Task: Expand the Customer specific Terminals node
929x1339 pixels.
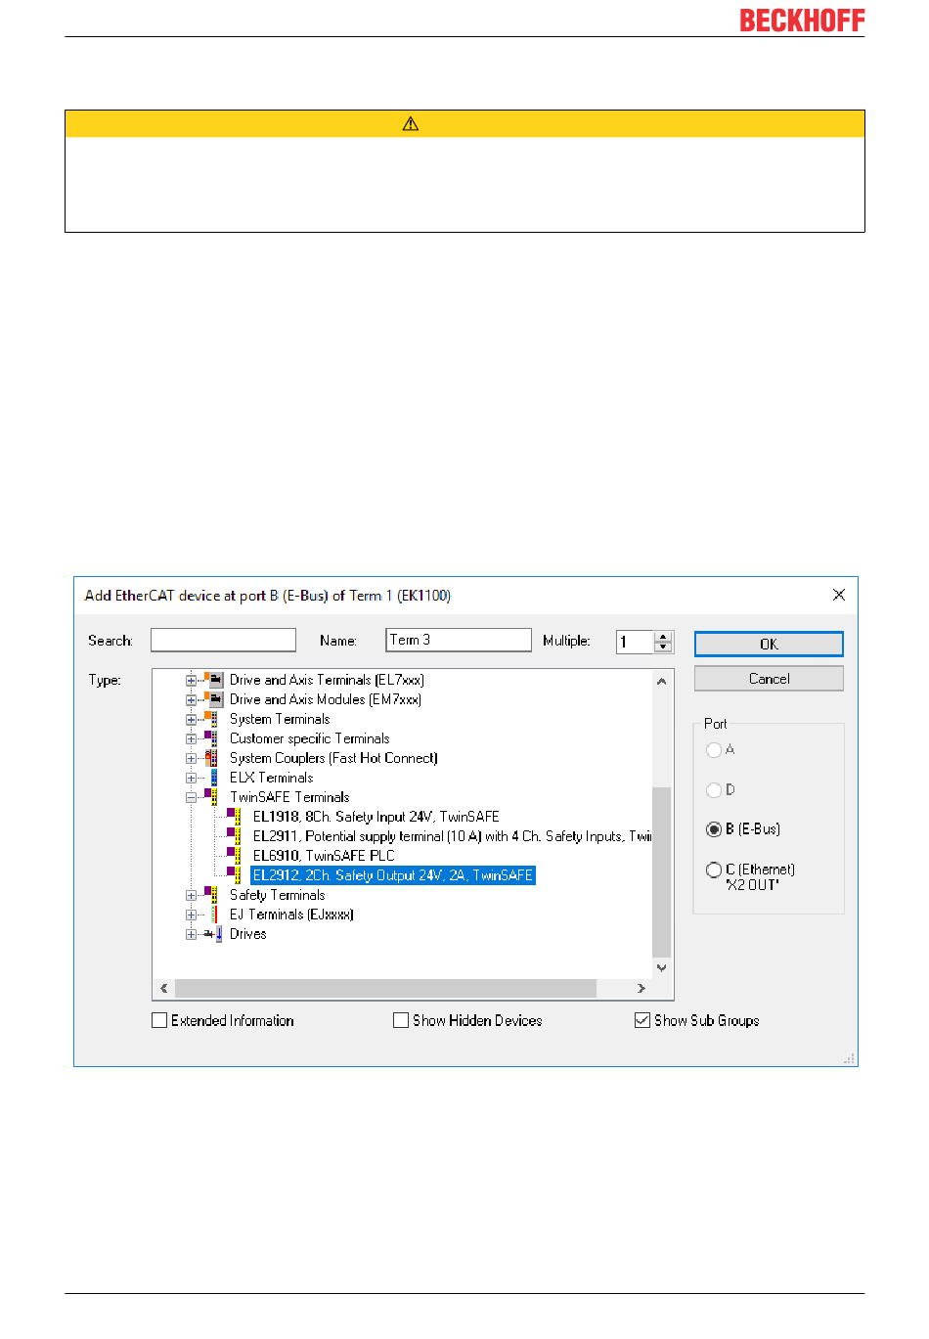Action: point(191,738)
